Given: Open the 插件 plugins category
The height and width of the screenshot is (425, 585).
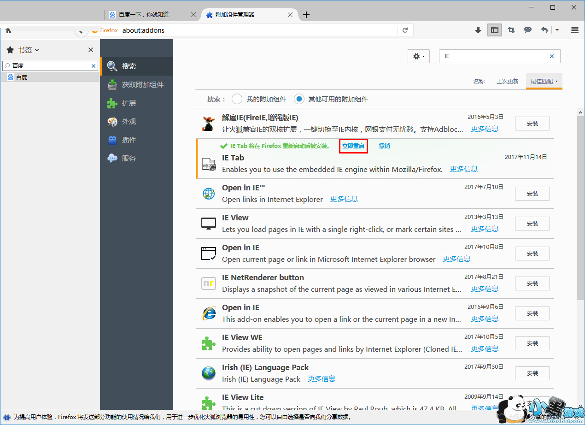Looking at the screenshot, I should click(137, 140).
